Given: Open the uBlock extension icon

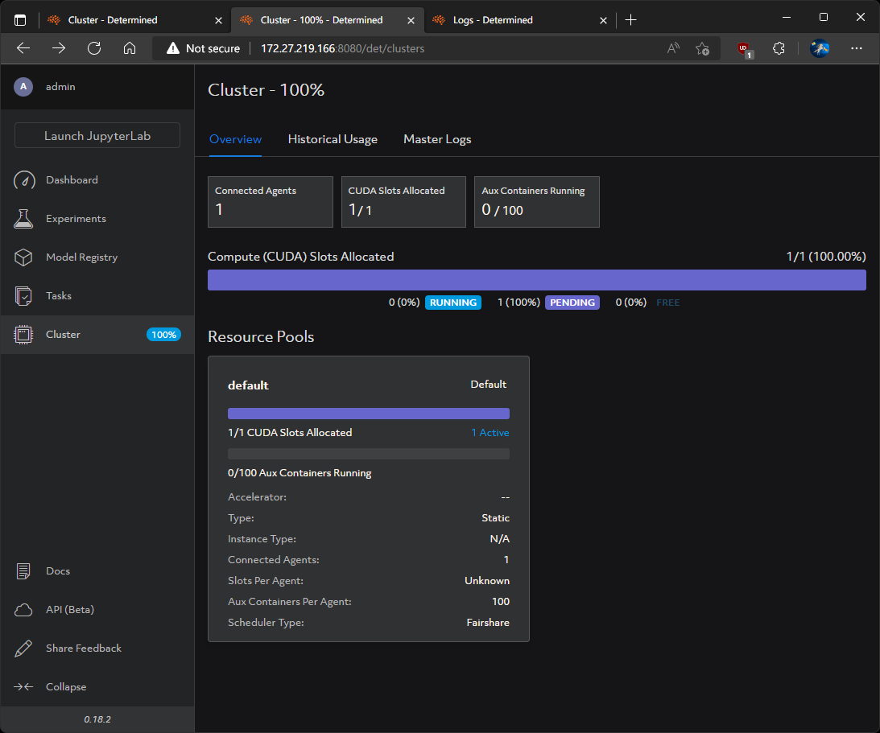Looking at the screenshot, I should pyautogui.click(x=745, y=49).
